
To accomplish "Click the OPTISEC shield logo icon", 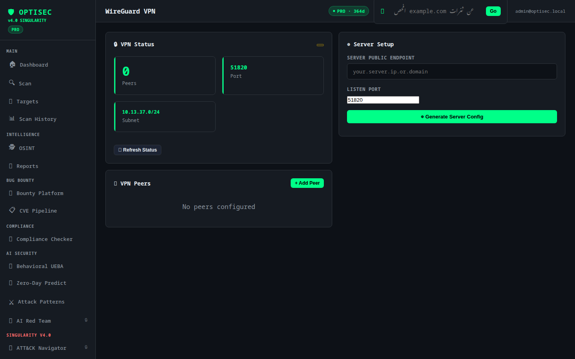I will tap(11, 12).
